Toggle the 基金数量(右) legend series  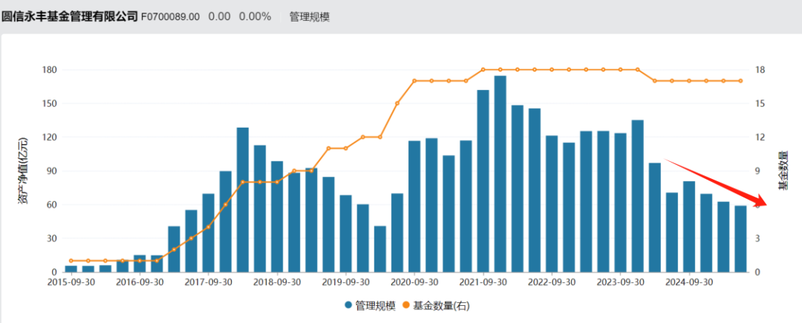(x=435, y=305)
